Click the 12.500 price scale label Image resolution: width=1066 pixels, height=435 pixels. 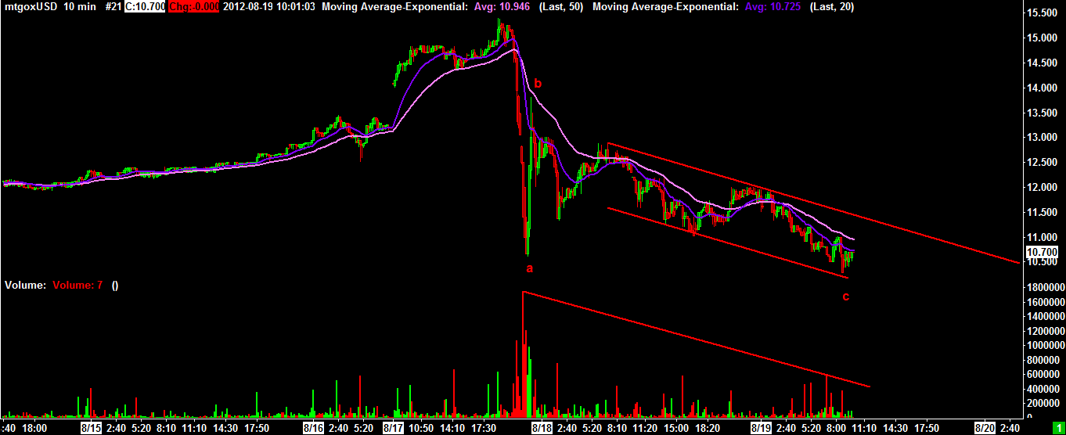[x=1043, y=163]
